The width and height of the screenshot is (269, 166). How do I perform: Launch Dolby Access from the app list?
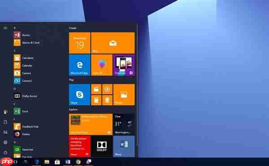pos(26,96)
